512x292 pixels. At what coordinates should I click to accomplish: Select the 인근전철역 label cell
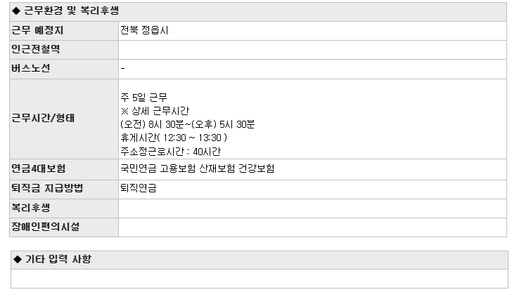(64, 50)
